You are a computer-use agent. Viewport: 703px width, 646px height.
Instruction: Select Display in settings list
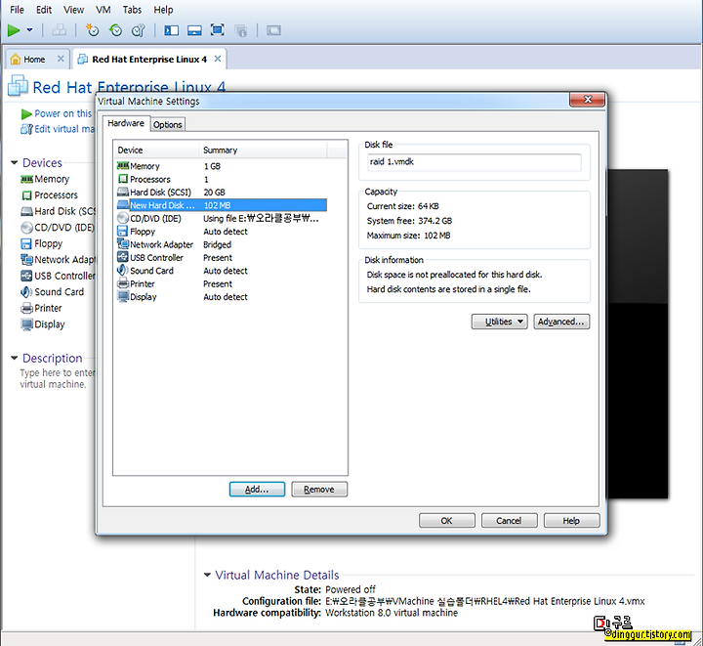click(x=222, y=296)
